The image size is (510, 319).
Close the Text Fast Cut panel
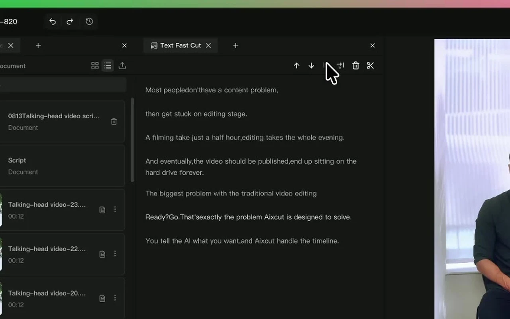(373, 45)
